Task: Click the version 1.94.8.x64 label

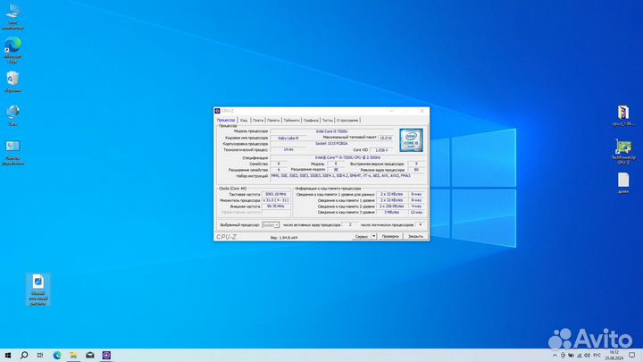Action: [x=284, y=237]
